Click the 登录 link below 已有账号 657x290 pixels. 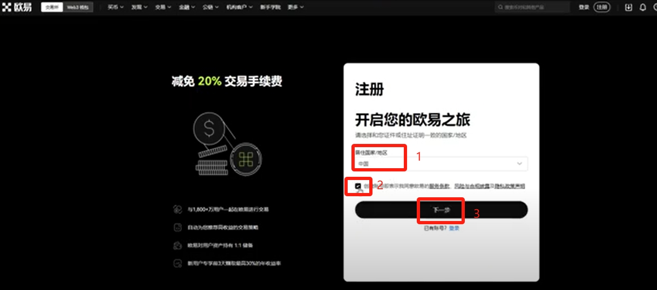tap(454, 228)
